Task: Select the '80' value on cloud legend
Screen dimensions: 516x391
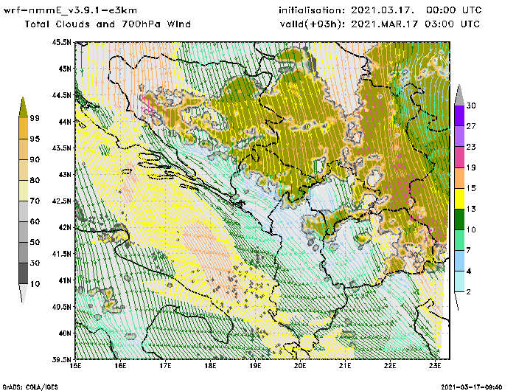Action: tap(35, 180)
